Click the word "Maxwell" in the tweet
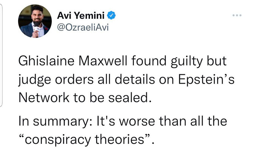Viewport: 261px width, 162px height. pyautogui.click(x=103, y=61)
